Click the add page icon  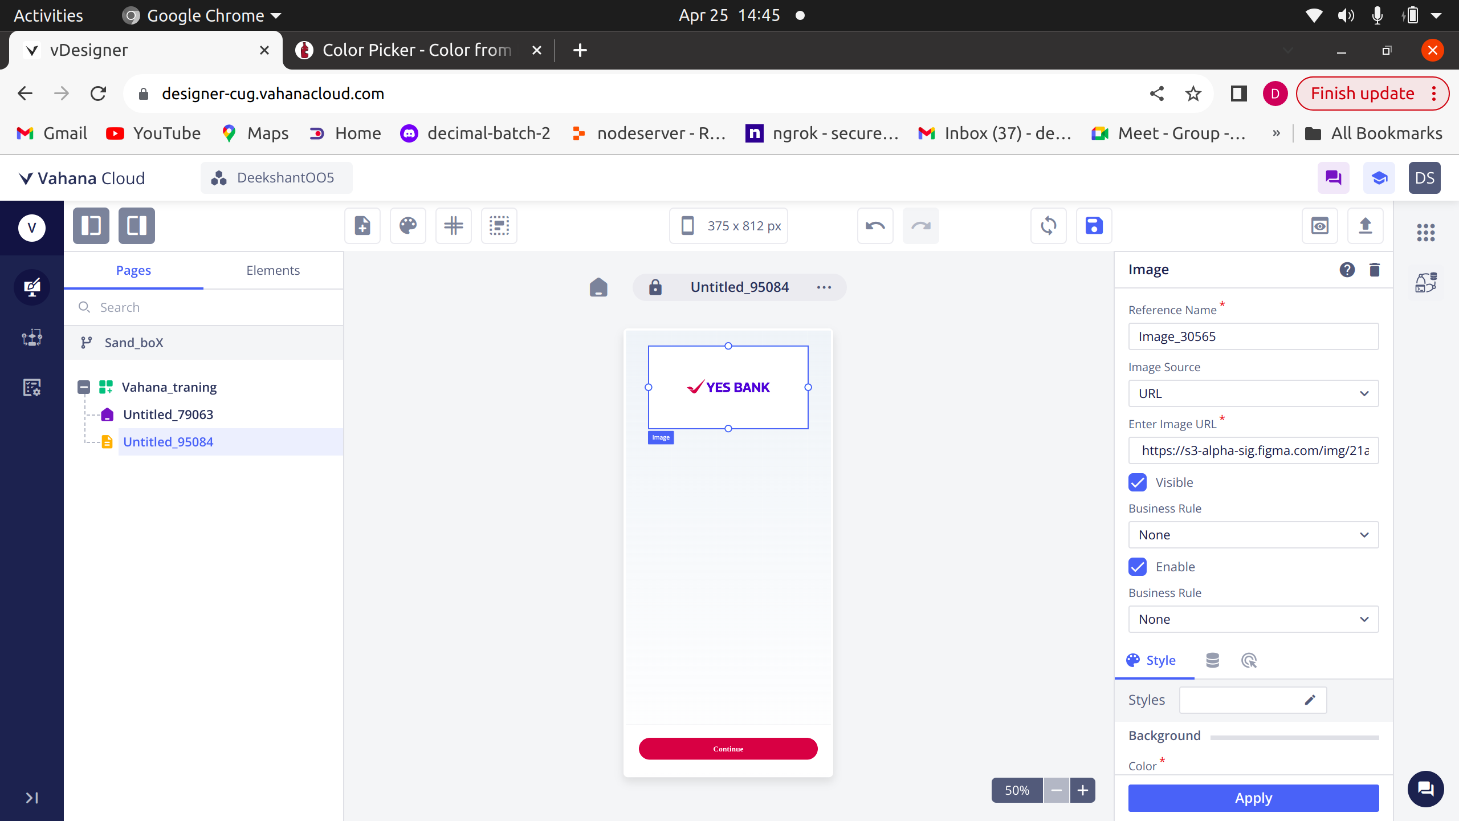point(362,226)
